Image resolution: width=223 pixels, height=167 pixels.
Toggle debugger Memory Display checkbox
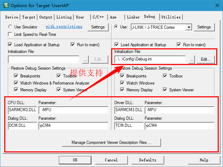tap(122, 90)
